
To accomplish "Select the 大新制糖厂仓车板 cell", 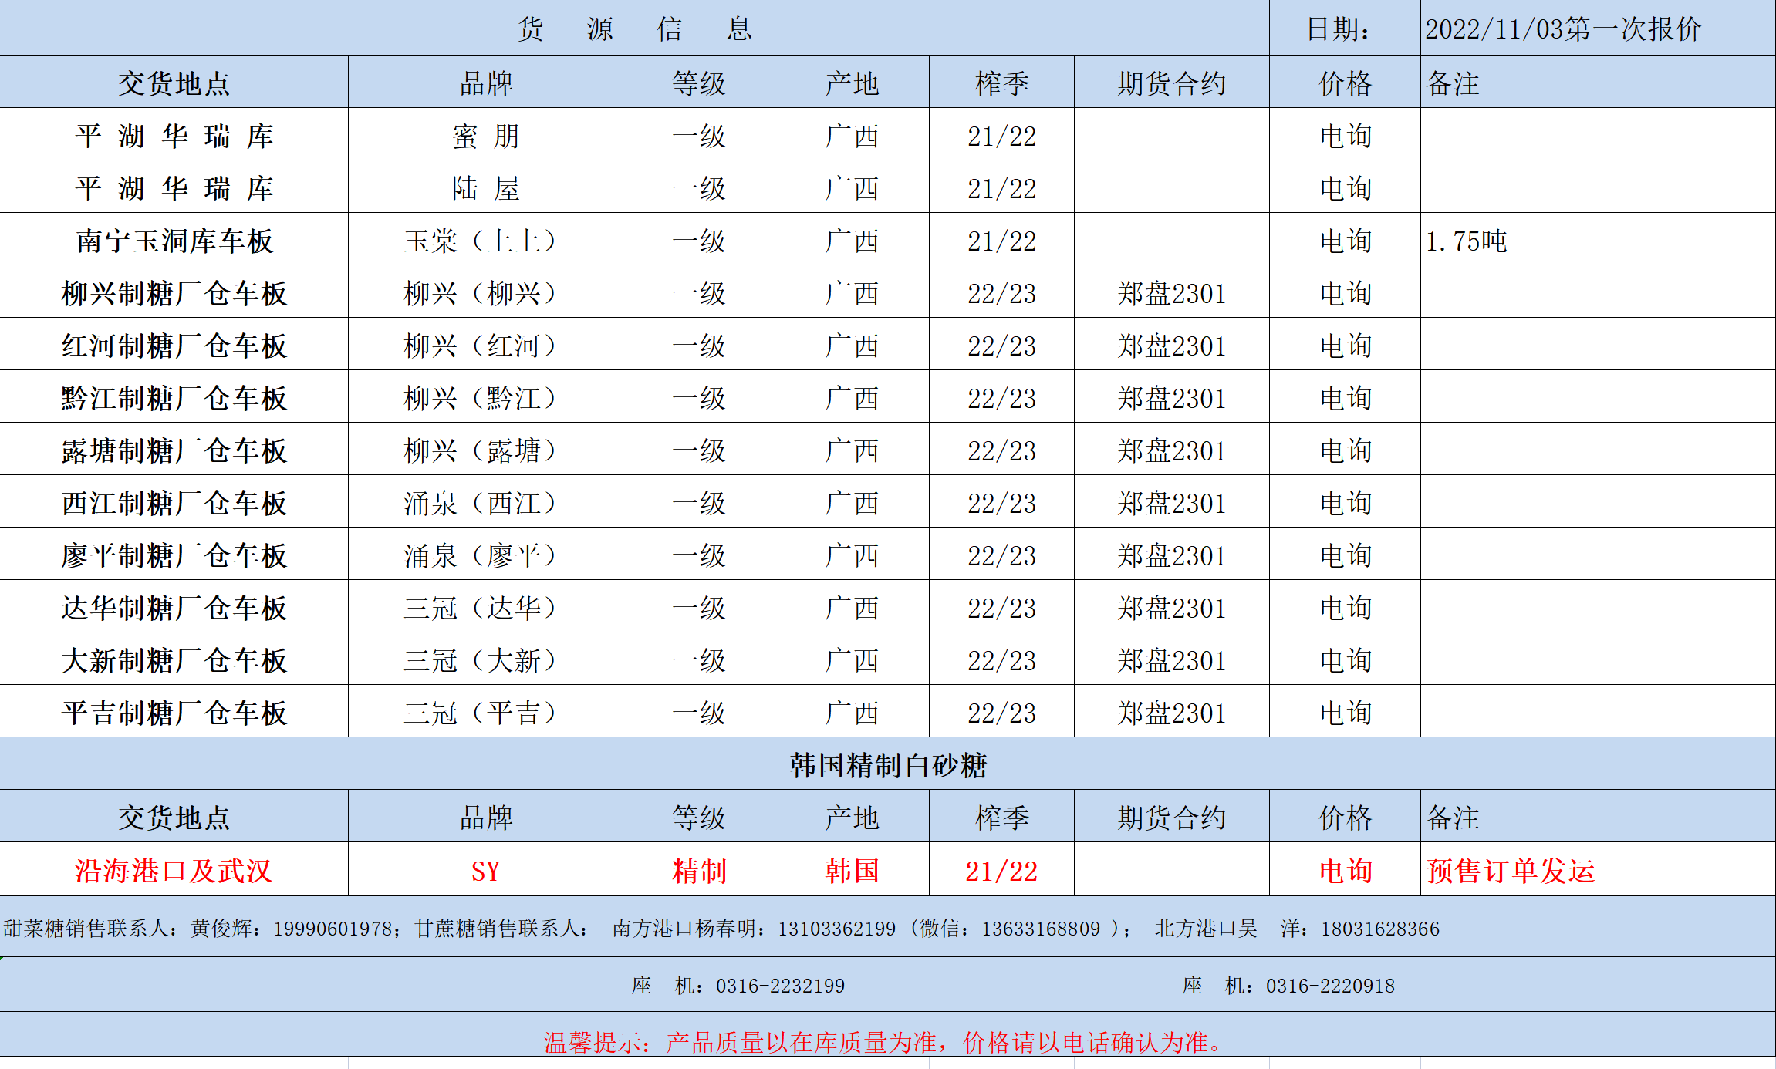I will point(174,661).
